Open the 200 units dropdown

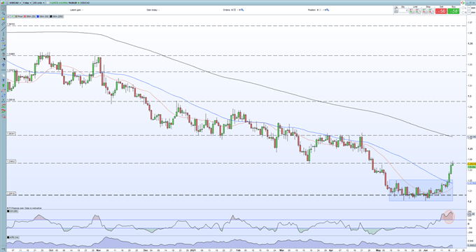pyautogui.click(x=38, y=3)
